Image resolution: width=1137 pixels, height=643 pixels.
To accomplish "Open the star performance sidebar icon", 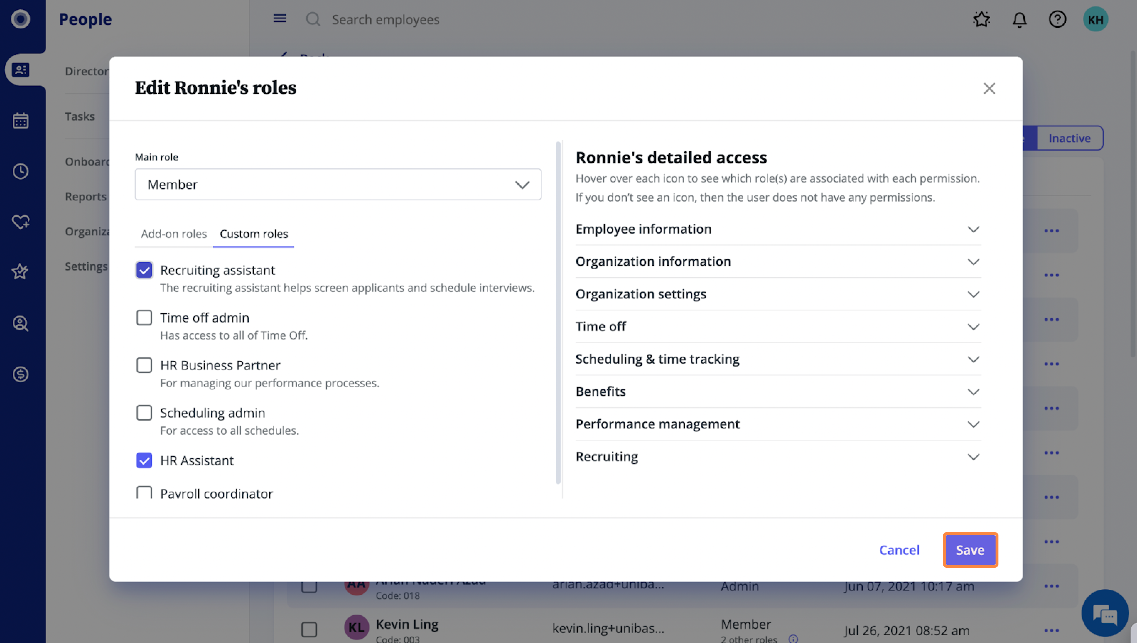I will pyautogui.click(x=20, y=272).
